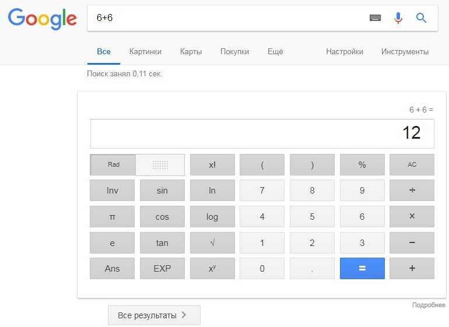
Task: Switch angle mode to Deg (dotted side)
Action: pos(160,165)
